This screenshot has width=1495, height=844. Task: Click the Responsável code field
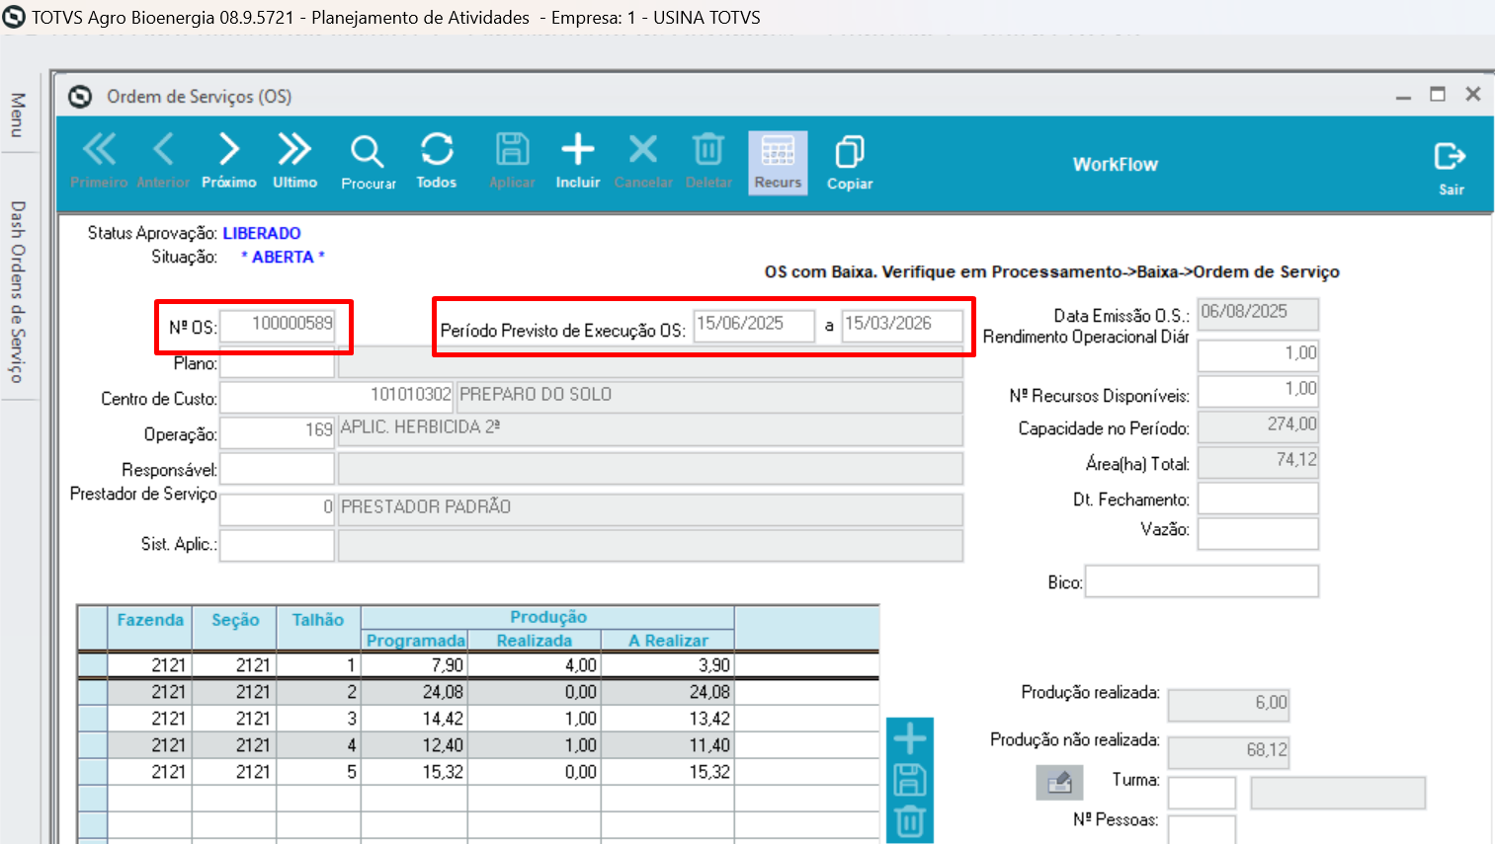[277, 469]
